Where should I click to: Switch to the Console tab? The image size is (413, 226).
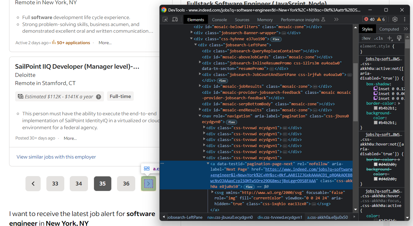point(219,20)
